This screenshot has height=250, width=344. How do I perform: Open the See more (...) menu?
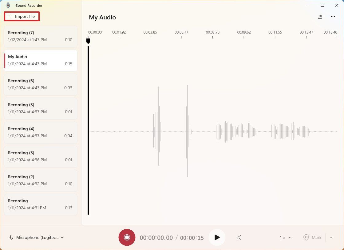click(333, 17)
